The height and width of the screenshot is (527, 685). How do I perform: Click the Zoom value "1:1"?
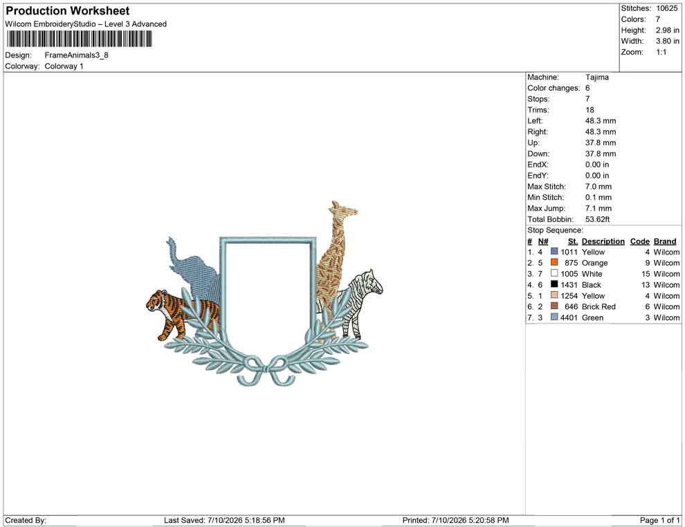click(x=661, y=52)
